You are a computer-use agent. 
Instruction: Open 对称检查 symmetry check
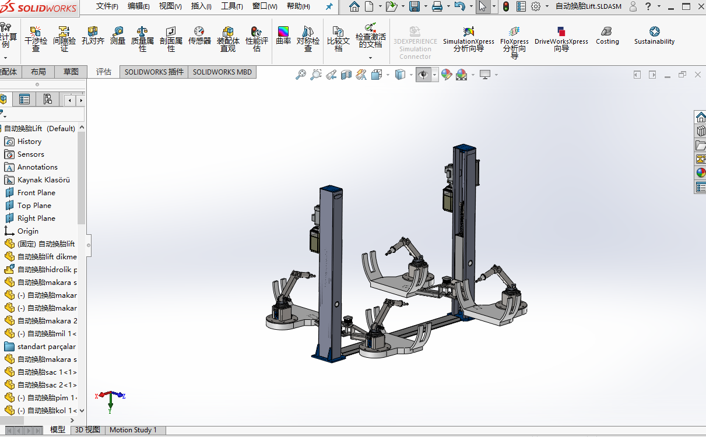(x=308, y=38)
